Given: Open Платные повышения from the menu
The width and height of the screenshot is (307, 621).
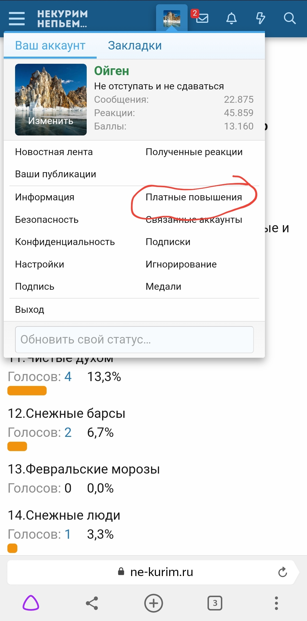Looking at the screenshot, I should 194,197.
